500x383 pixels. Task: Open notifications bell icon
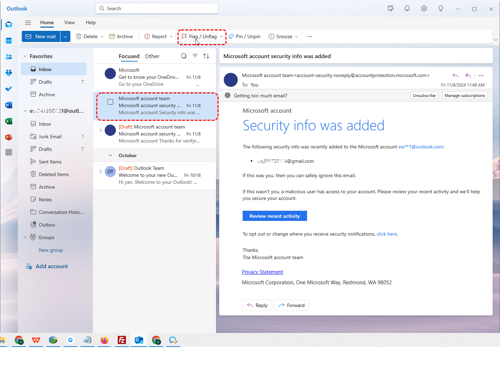tap(407, 8)
